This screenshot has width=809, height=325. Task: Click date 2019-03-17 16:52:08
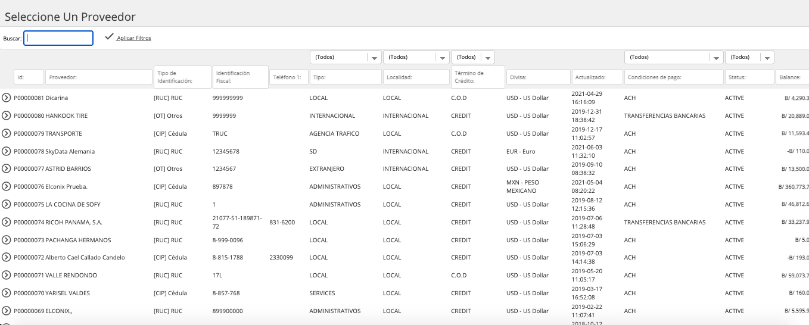click(x=587, y=293)
